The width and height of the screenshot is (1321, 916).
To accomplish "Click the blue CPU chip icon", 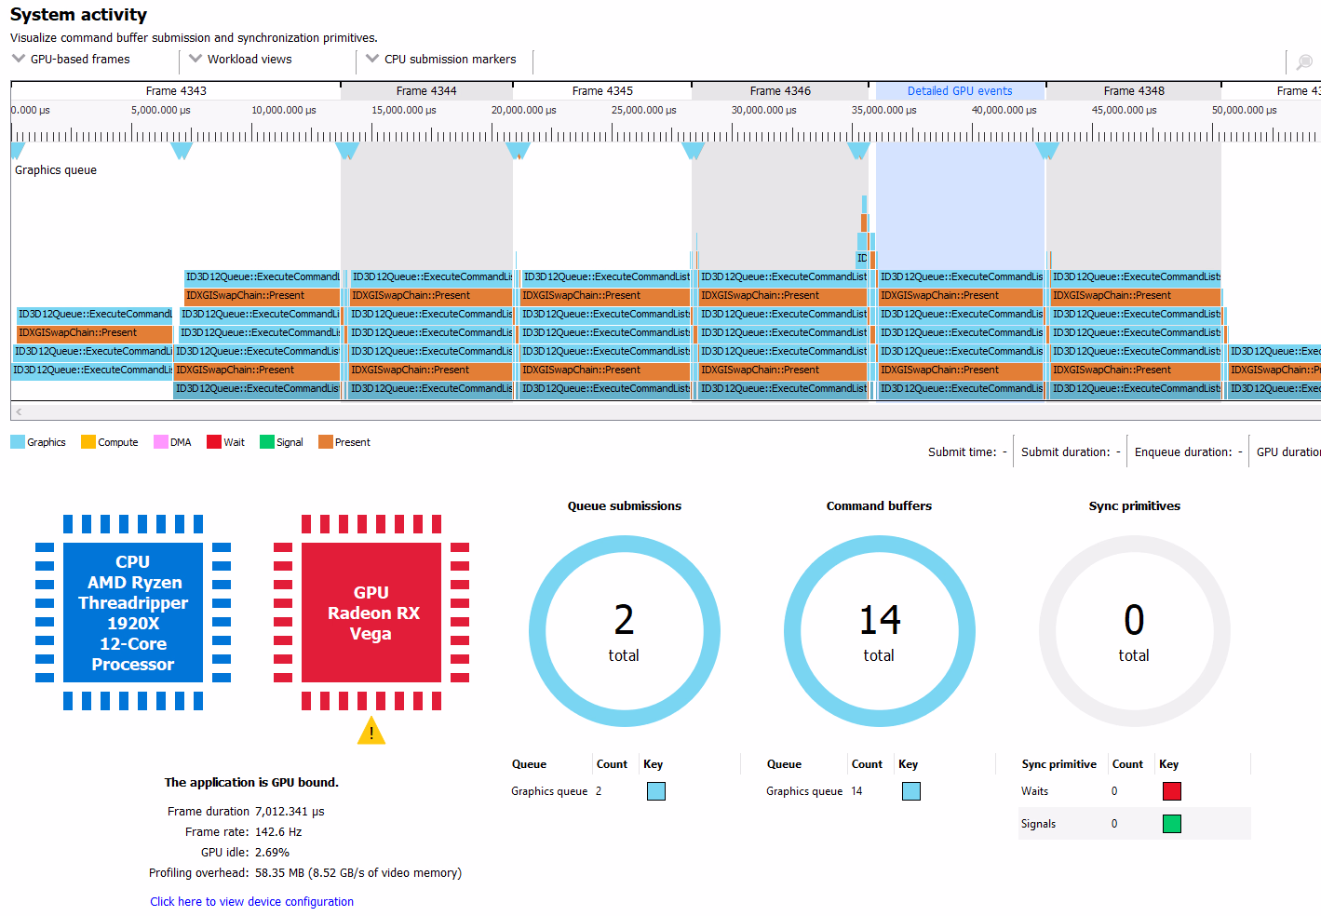I will (133, 613).
